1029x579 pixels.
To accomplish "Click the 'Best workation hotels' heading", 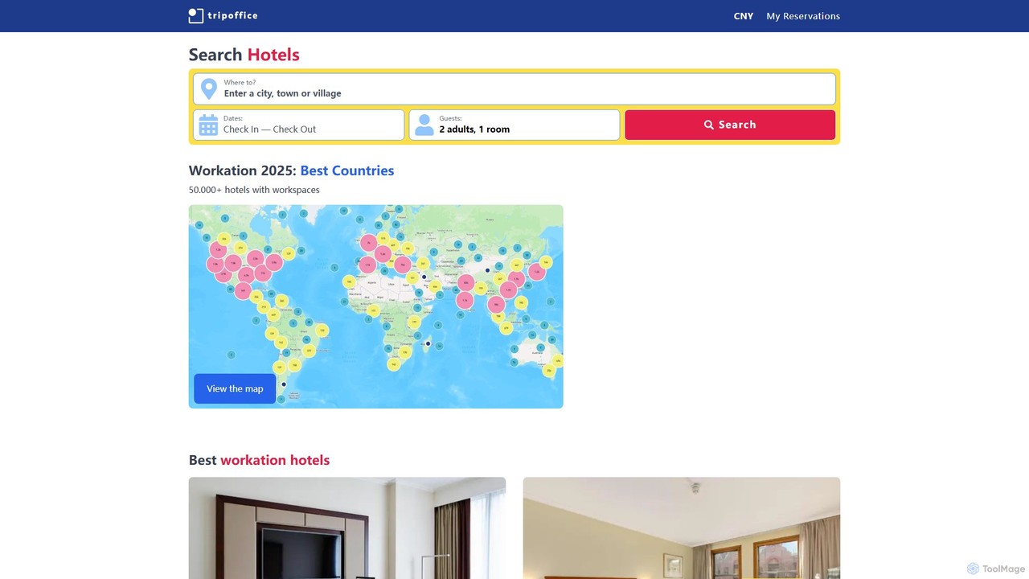I will click(x=259, y=460).
